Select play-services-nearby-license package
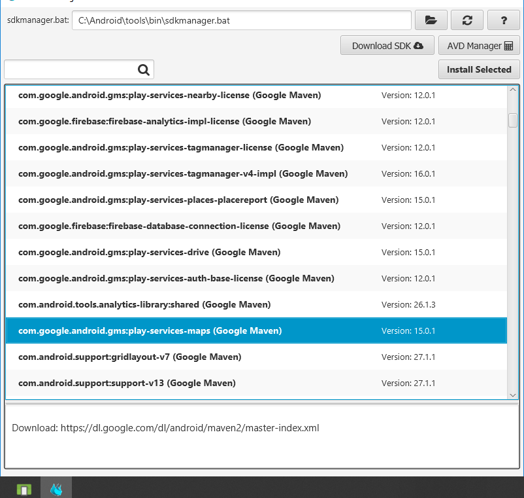 257,96
